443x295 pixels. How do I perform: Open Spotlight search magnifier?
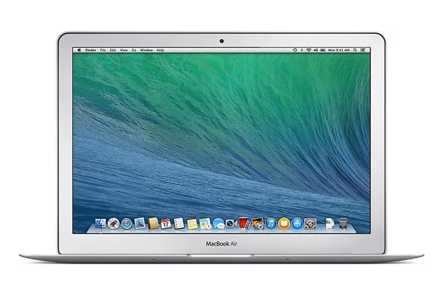355,50
